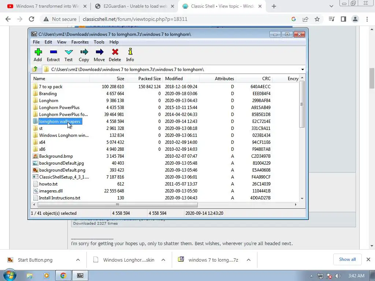Image resolution: width=375 pixels, height=281 pixels.
Task: Reload the Classic Shell page
Action: point(31,19)
